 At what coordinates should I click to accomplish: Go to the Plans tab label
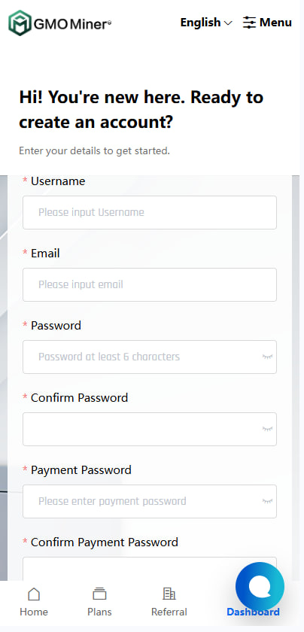pyautogui.click(x=99, y=612)
